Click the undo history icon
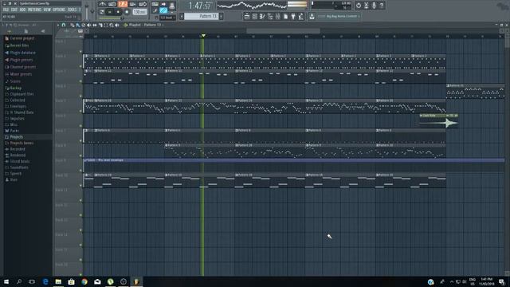The height and width of the screenshot is (287, 510). coord(359,6)
